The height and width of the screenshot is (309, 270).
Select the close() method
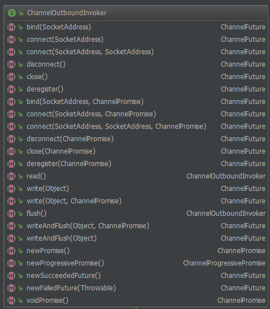pos(37,77)
